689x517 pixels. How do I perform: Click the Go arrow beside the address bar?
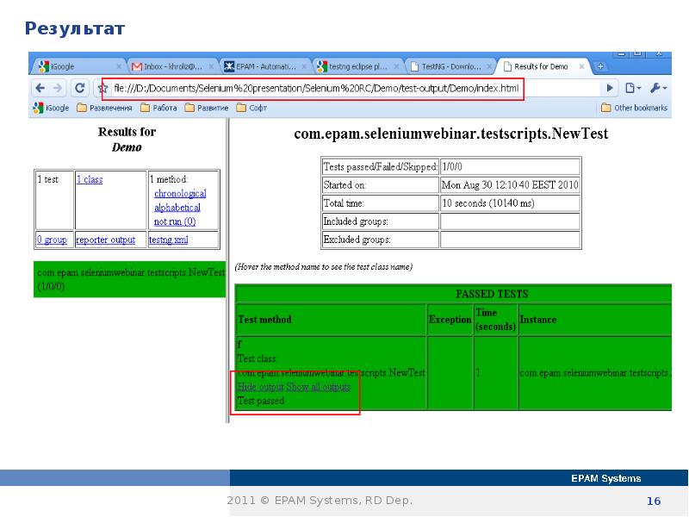click(610, 88)
